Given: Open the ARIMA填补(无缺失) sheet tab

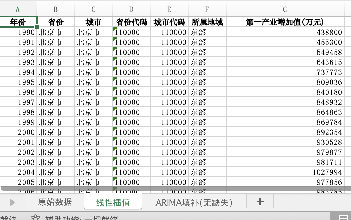Looking at the screenshot, I should click(194, 202).
